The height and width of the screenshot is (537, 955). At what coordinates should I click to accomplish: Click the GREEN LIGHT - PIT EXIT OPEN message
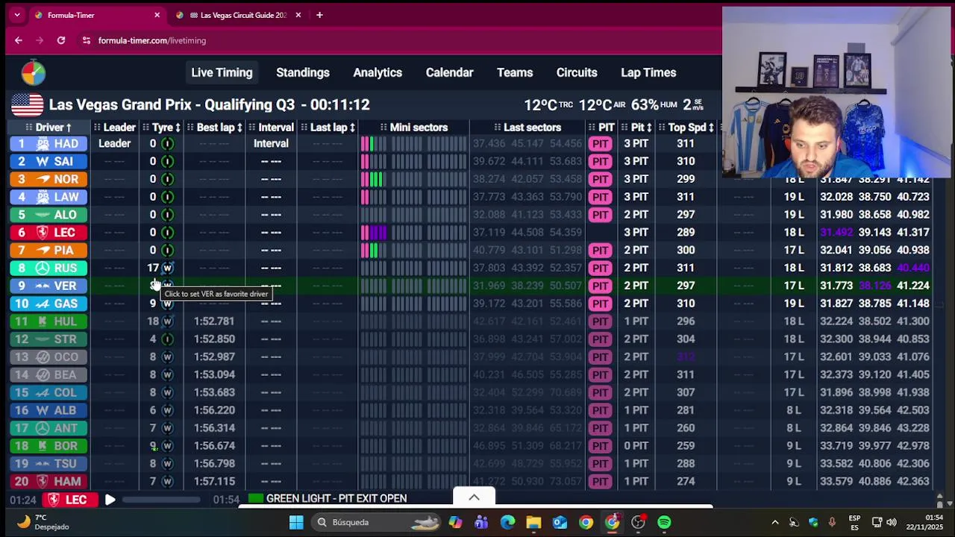pos(336,498)
